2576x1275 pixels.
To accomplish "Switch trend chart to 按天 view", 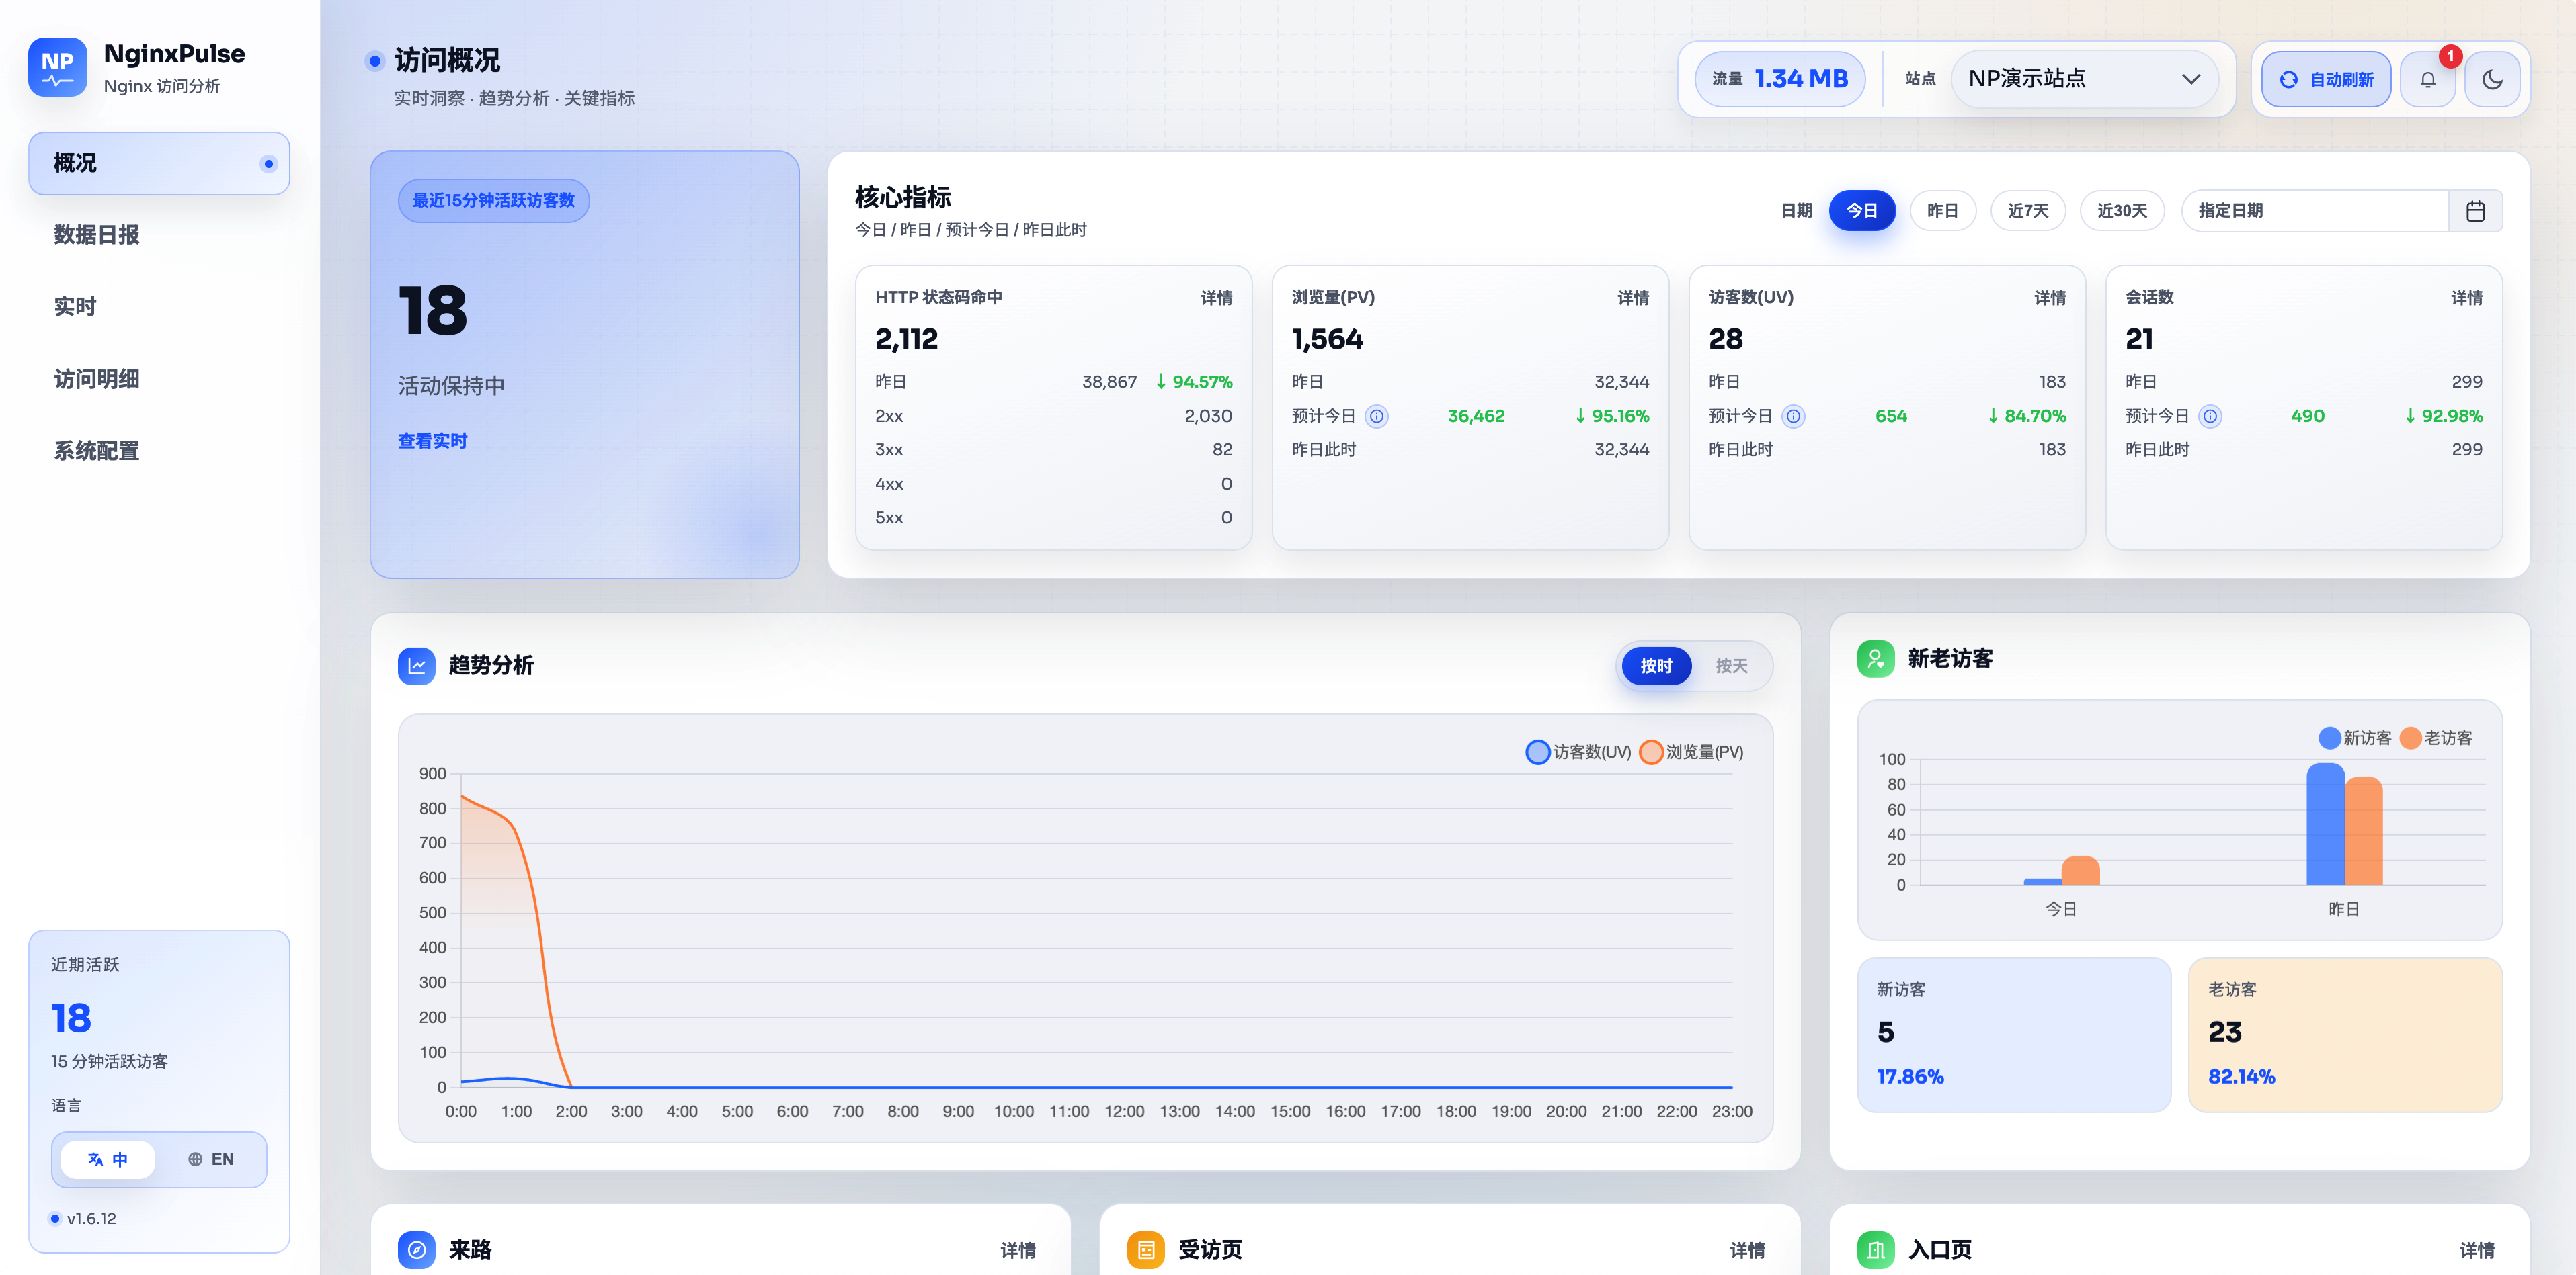I will [1731, 666].
